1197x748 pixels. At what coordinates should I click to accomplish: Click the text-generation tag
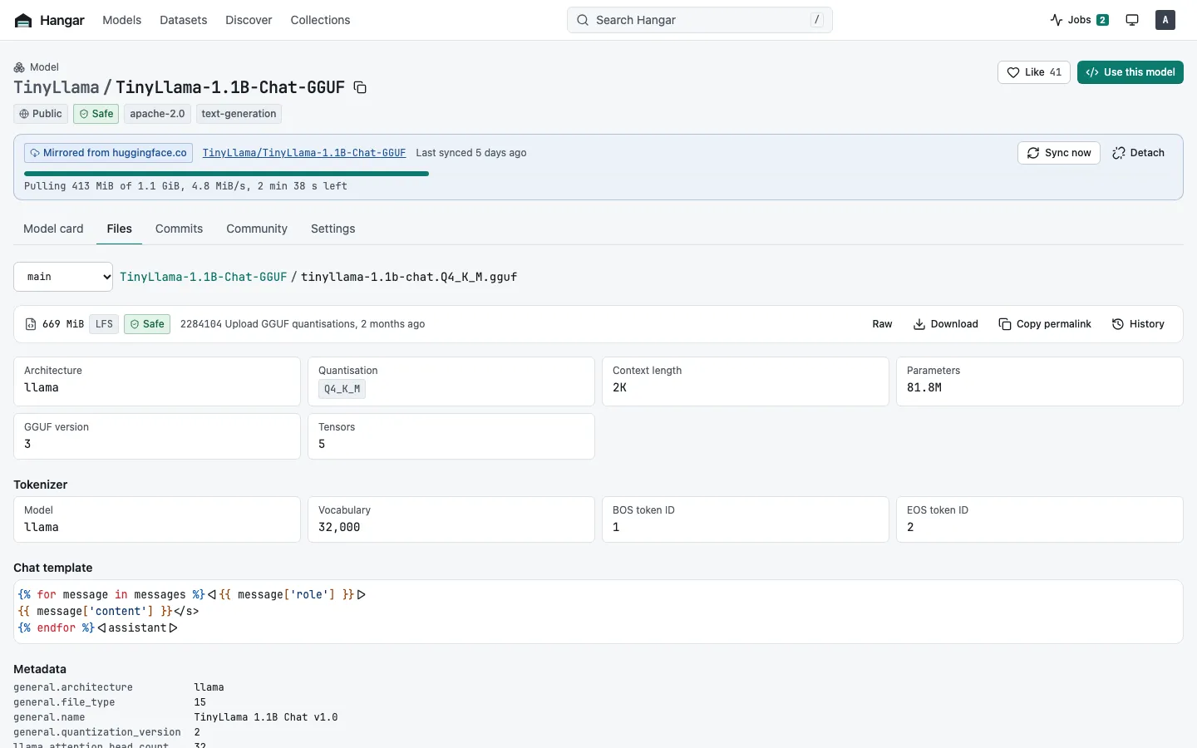(239, 114)
